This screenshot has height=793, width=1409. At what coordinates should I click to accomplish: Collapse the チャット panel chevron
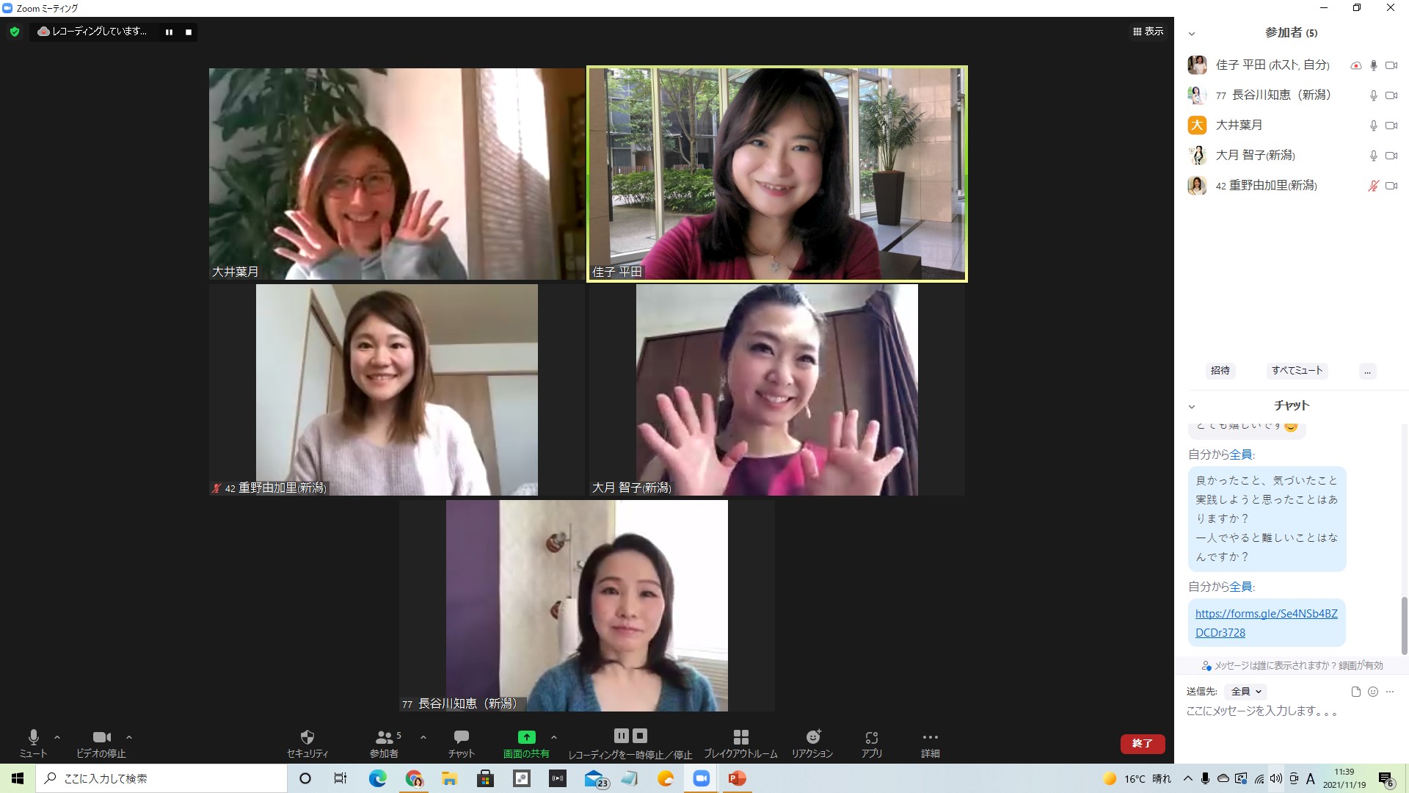click(x=1192, y=407)
